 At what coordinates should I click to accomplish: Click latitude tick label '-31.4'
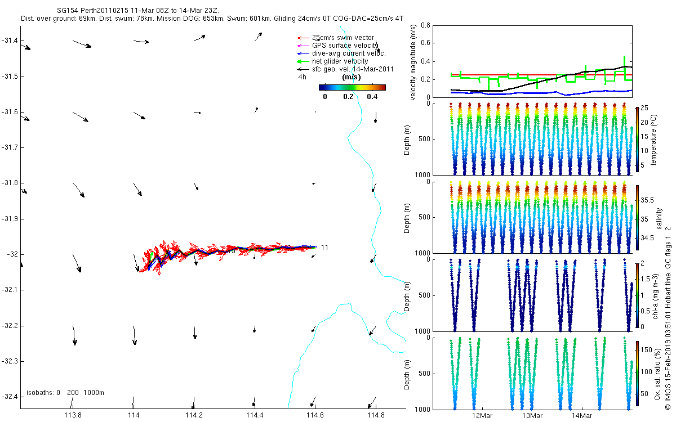[10, 41]
